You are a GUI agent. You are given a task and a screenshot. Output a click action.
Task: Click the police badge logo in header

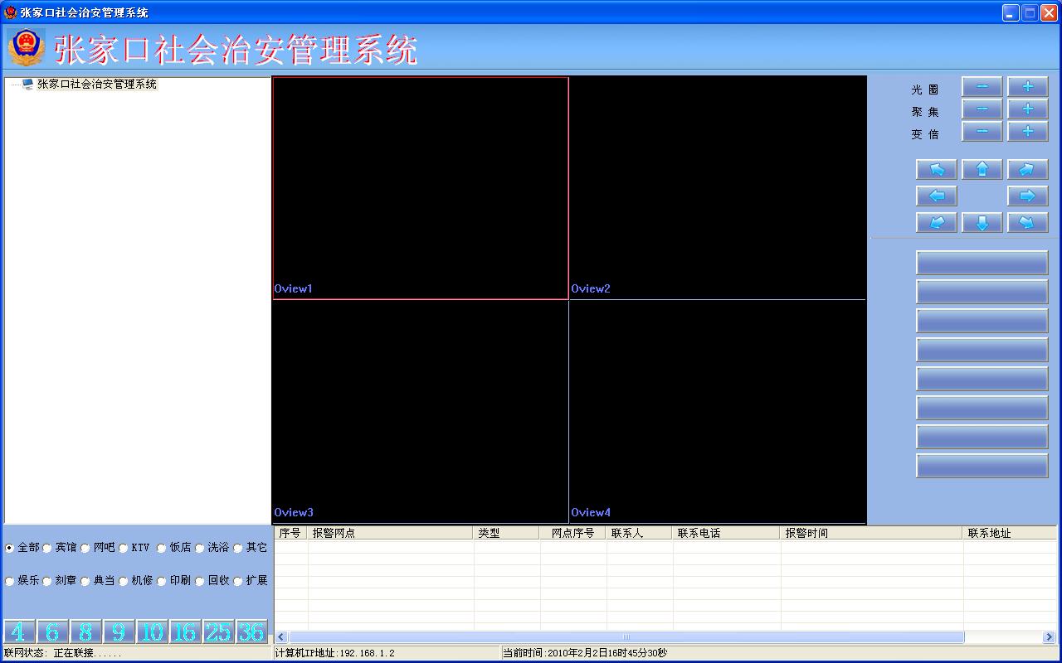pos(27,48)
